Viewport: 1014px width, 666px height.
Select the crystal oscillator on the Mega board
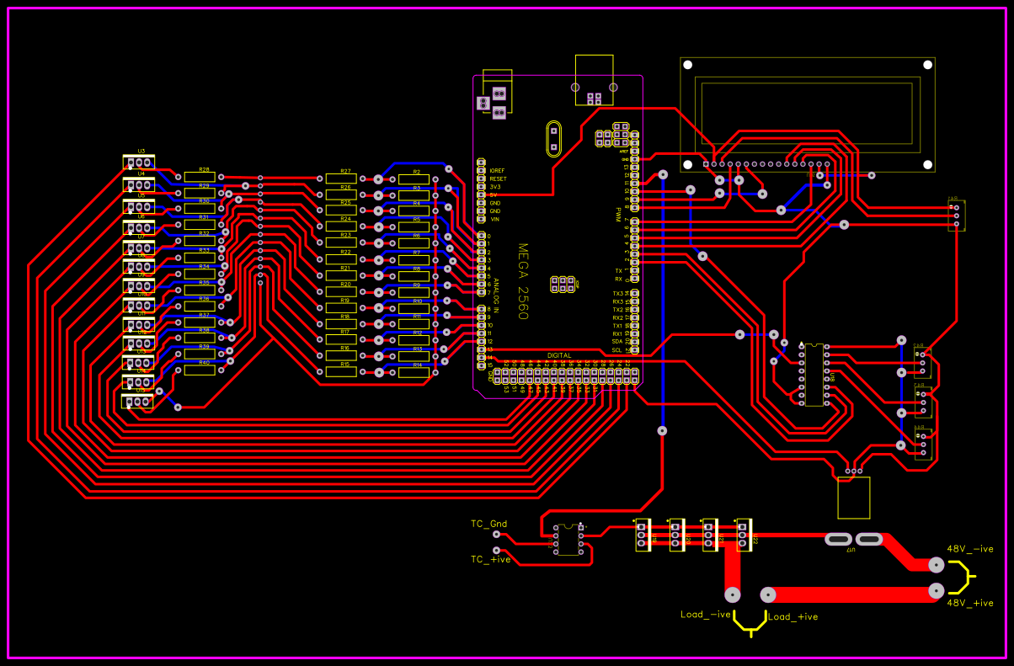[x=552, y=139]
